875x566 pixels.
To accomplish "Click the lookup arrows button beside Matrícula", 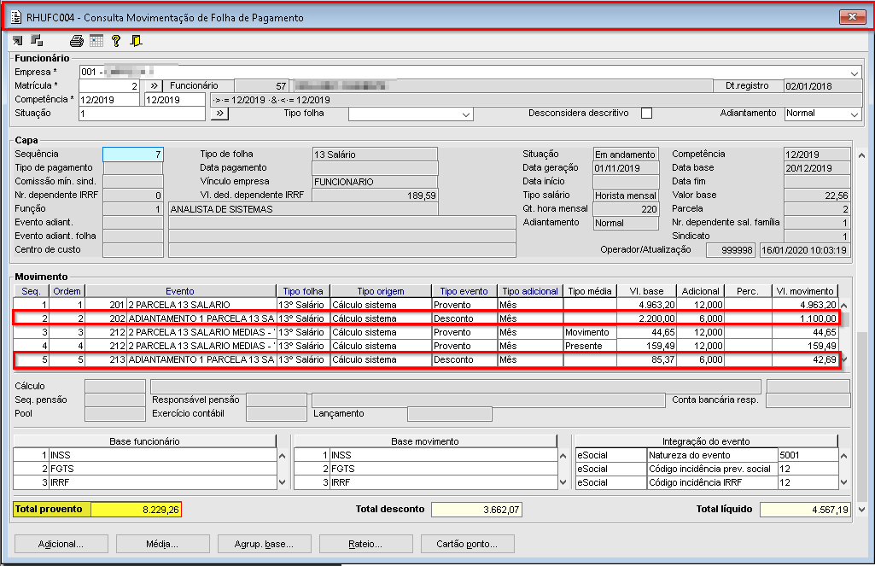I will coord(154,86).
